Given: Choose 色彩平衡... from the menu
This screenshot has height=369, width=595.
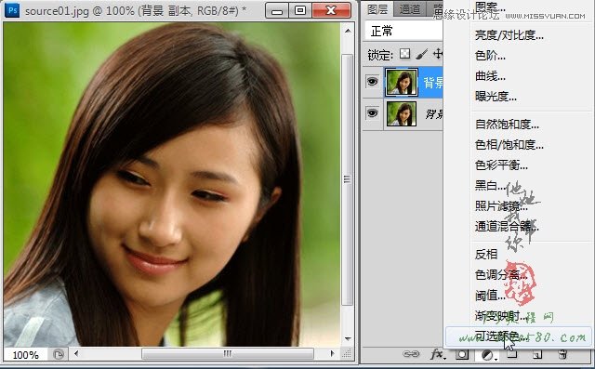Looking at the screenshot, I should [x=501, y=165].
